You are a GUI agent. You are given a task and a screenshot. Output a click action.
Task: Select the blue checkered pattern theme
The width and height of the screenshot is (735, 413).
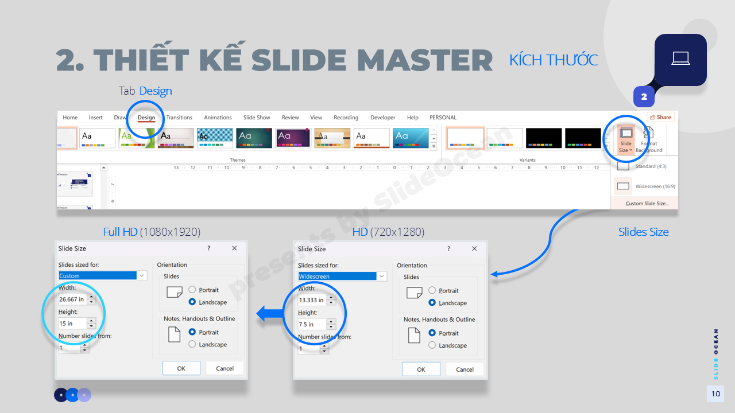click(x=215, y=138)
